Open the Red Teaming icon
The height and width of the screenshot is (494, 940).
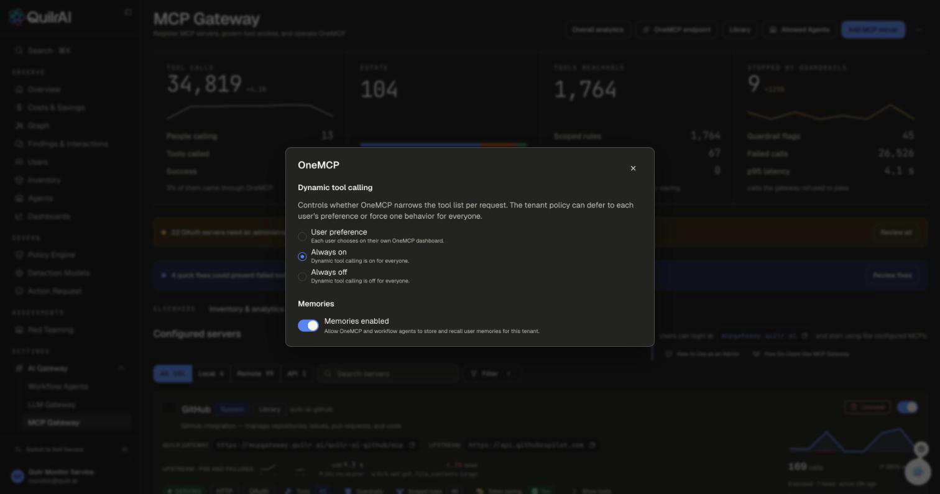tap(19, 330)
